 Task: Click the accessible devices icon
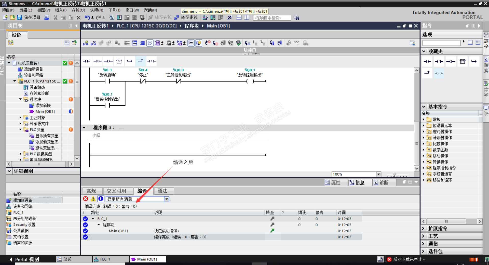click(x=205, y=18)
